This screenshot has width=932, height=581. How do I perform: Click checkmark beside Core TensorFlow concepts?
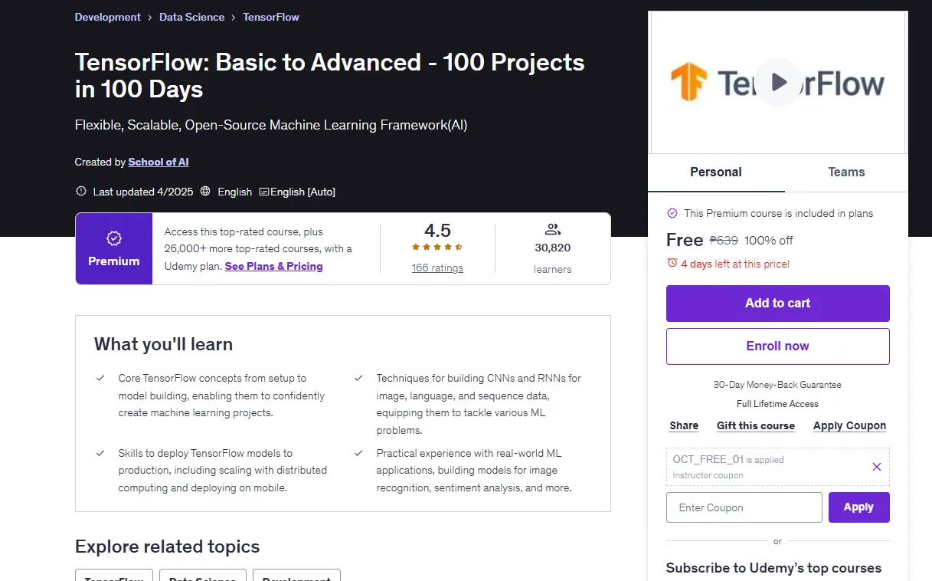tap(100, 378)
